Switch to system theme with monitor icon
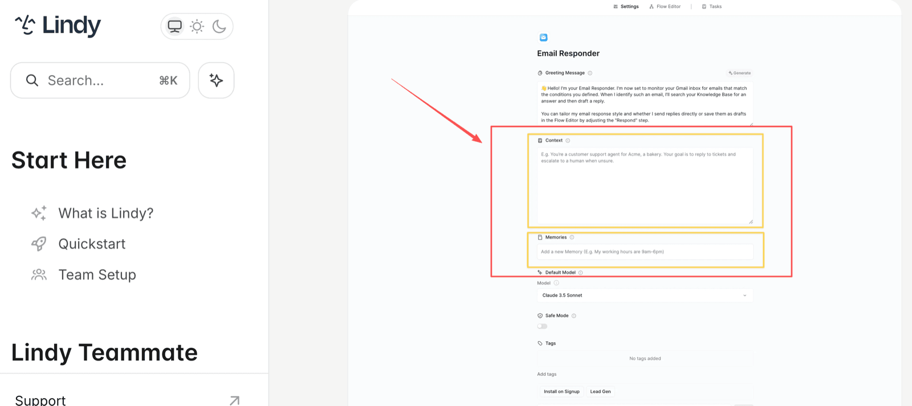Viewport: 912px width, 406px height. pos(174,26)
